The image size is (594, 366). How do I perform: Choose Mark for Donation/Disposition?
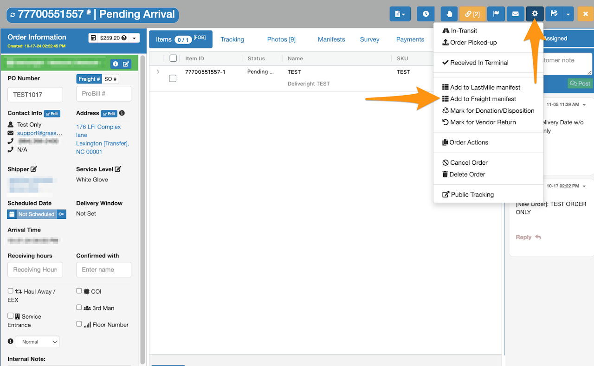click(x=488, y=110)
